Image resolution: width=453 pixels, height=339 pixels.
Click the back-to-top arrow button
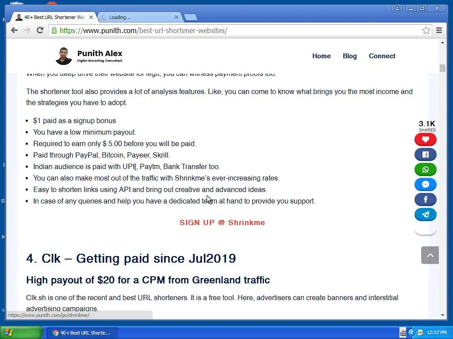pyautogui.click(x=430, y=255)
